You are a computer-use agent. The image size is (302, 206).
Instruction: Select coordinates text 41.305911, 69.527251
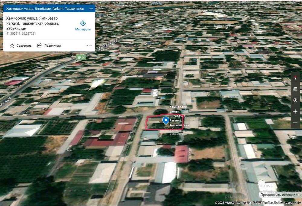point(21,33)
